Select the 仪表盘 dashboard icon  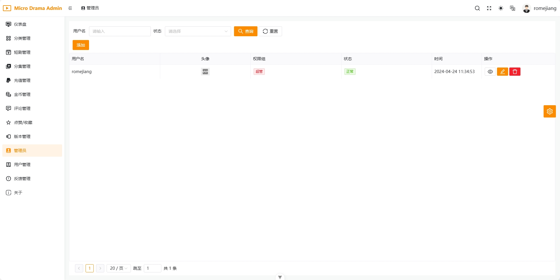click(x=8, y=24)
